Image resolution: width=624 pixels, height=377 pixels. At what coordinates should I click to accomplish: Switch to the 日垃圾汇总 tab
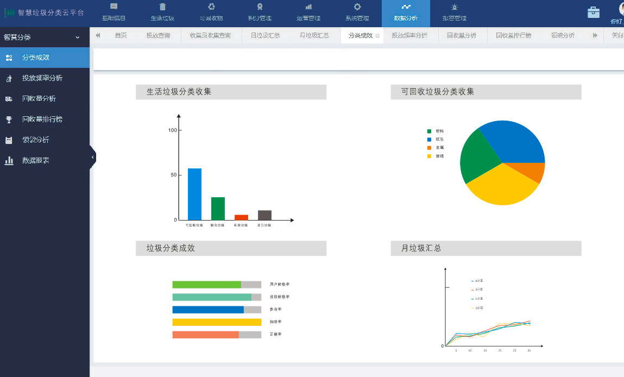265,35
